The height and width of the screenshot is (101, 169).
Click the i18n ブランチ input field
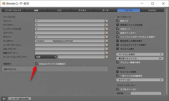70,49
